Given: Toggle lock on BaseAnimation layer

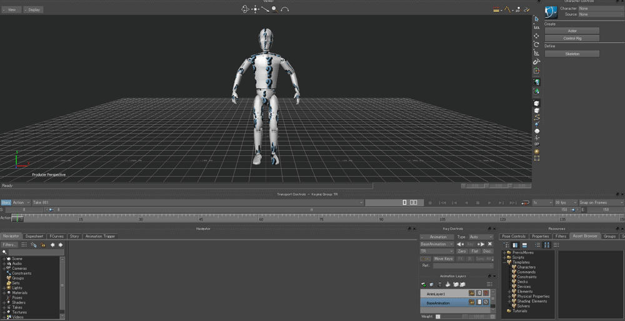Looking at the screenshot, I should pyautogui.click(x=471, y=302).
